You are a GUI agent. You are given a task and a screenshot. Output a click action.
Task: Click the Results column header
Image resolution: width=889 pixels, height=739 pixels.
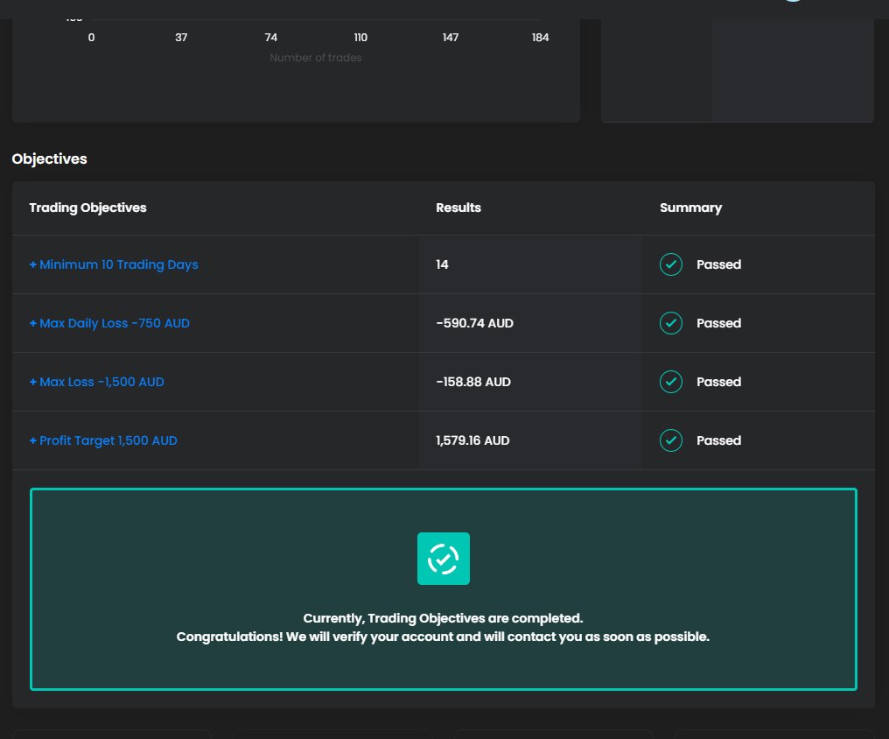(458, 208)
